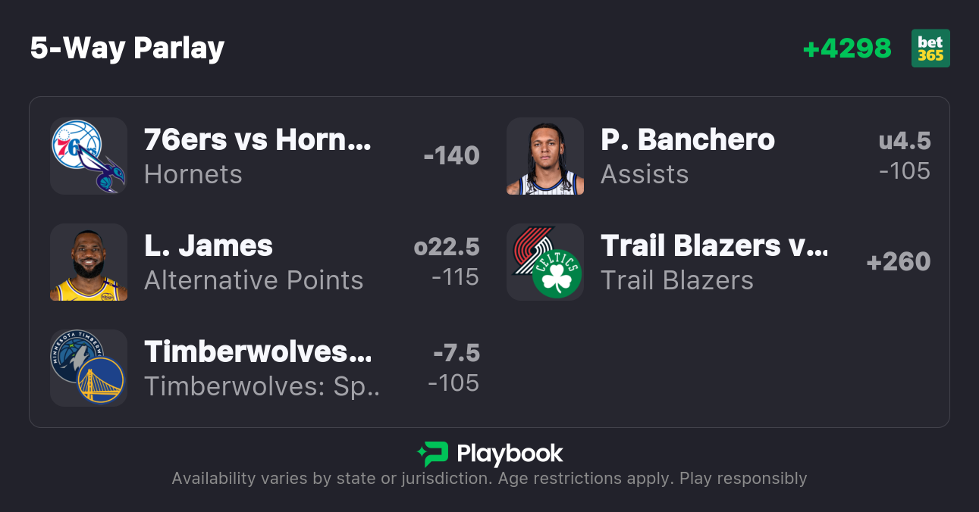The image size is (979, 512).
Task: Click Paolo Banchero player headshot
Action: (545, 156)
